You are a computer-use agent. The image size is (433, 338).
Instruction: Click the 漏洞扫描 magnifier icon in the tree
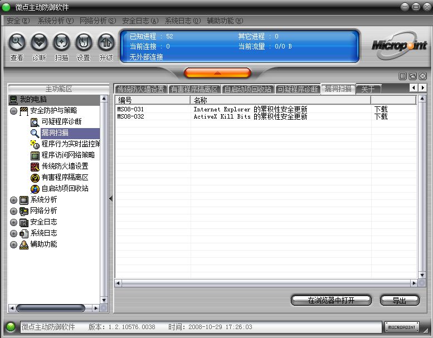[35, 133]
